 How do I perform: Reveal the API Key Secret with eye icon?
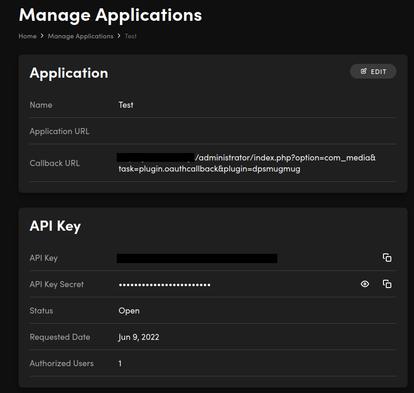click(x=365, y=284)
